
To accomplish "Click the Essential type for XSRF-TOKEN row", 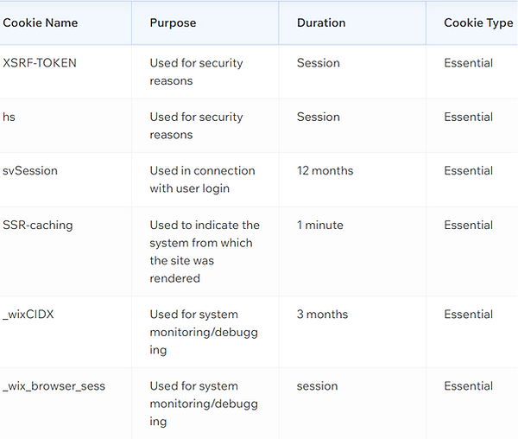I will coord(469,63).
